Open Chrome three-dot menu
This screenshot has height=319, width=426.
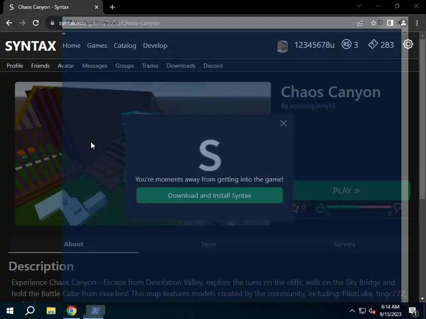tap(417, 23)
